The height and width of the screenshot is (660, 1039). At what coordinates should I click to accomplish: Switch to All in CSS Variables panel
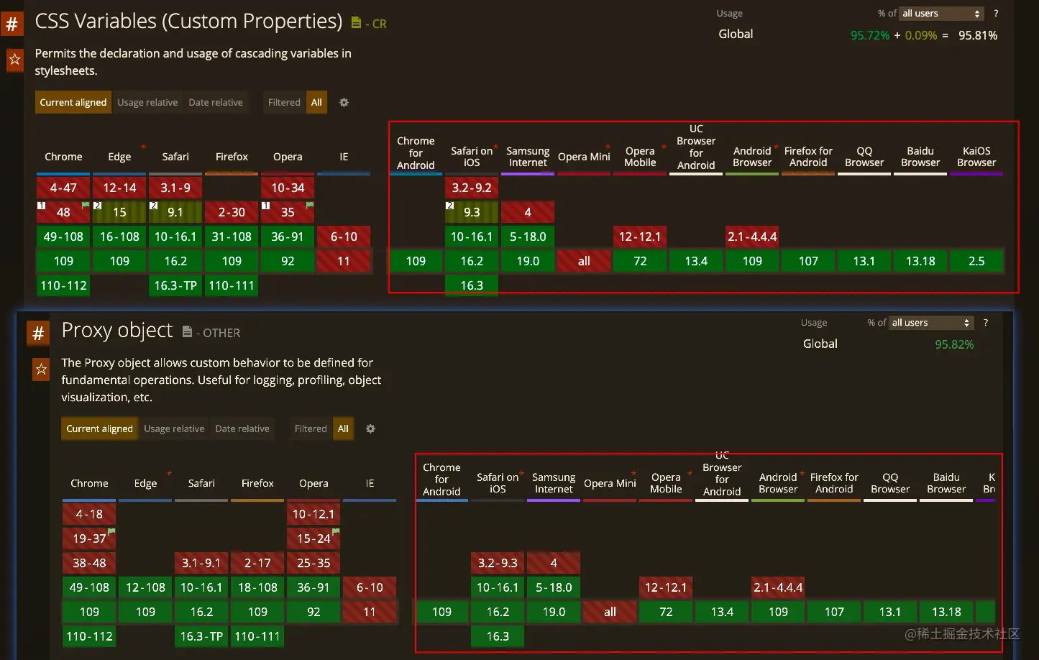point(316,102)
